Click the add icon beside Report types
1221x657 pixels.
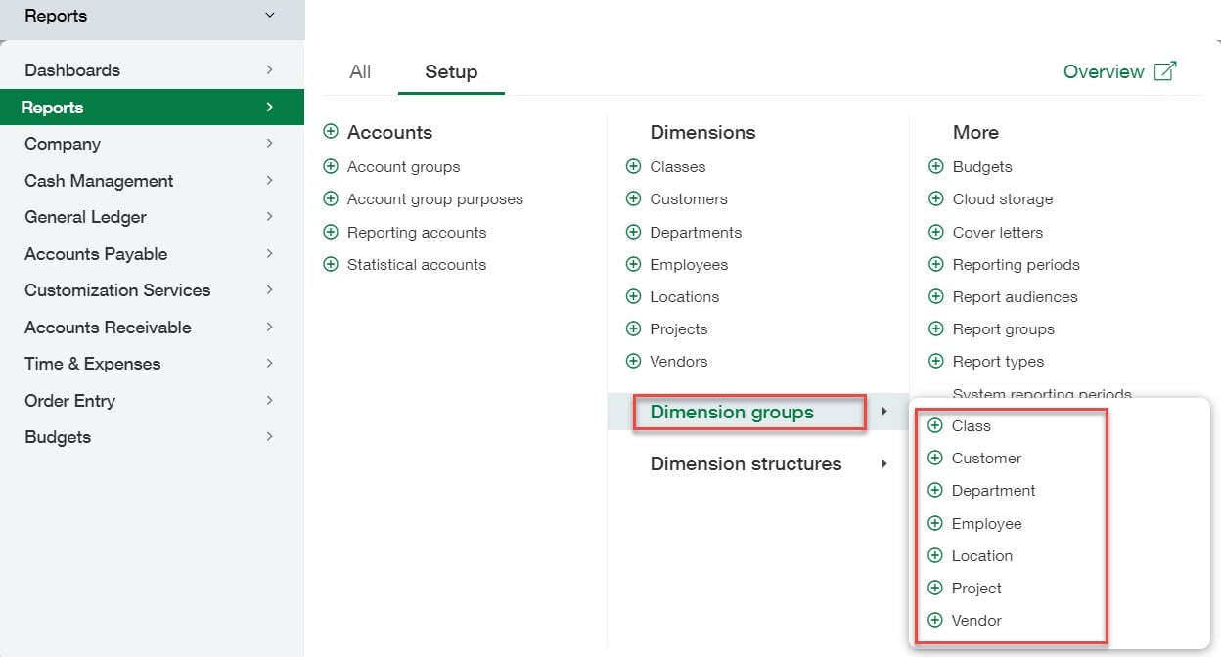tap(935, 361)
